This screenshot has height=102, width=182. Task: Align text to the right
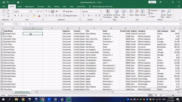[x=53, y=16]
